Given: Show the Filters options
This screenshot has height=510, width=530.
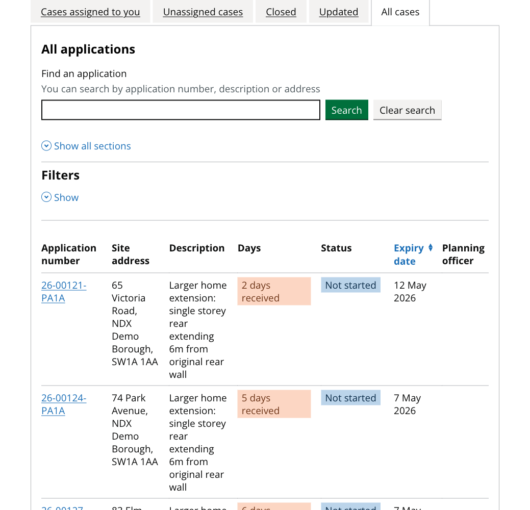Looking at the screenshot, I should tap(65, 197).
